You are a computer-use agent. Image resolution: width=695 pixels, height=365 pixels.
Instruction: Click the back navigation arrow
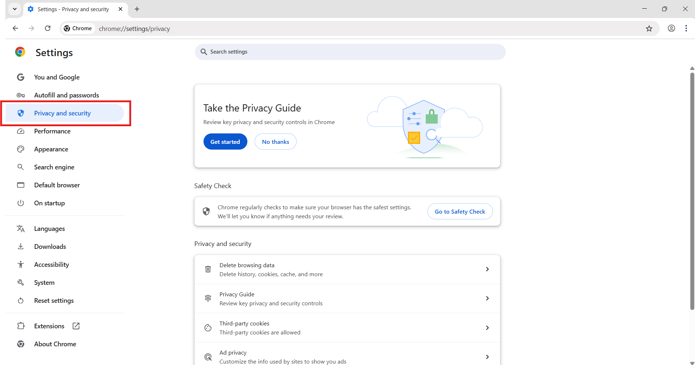(15, 28)
